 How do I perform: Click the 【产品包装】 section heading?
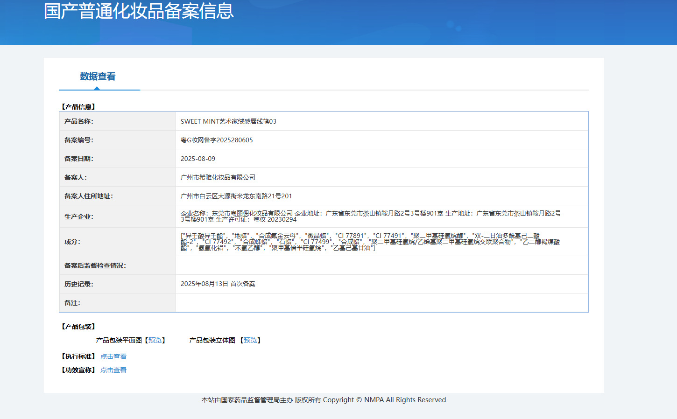point(78,327)
